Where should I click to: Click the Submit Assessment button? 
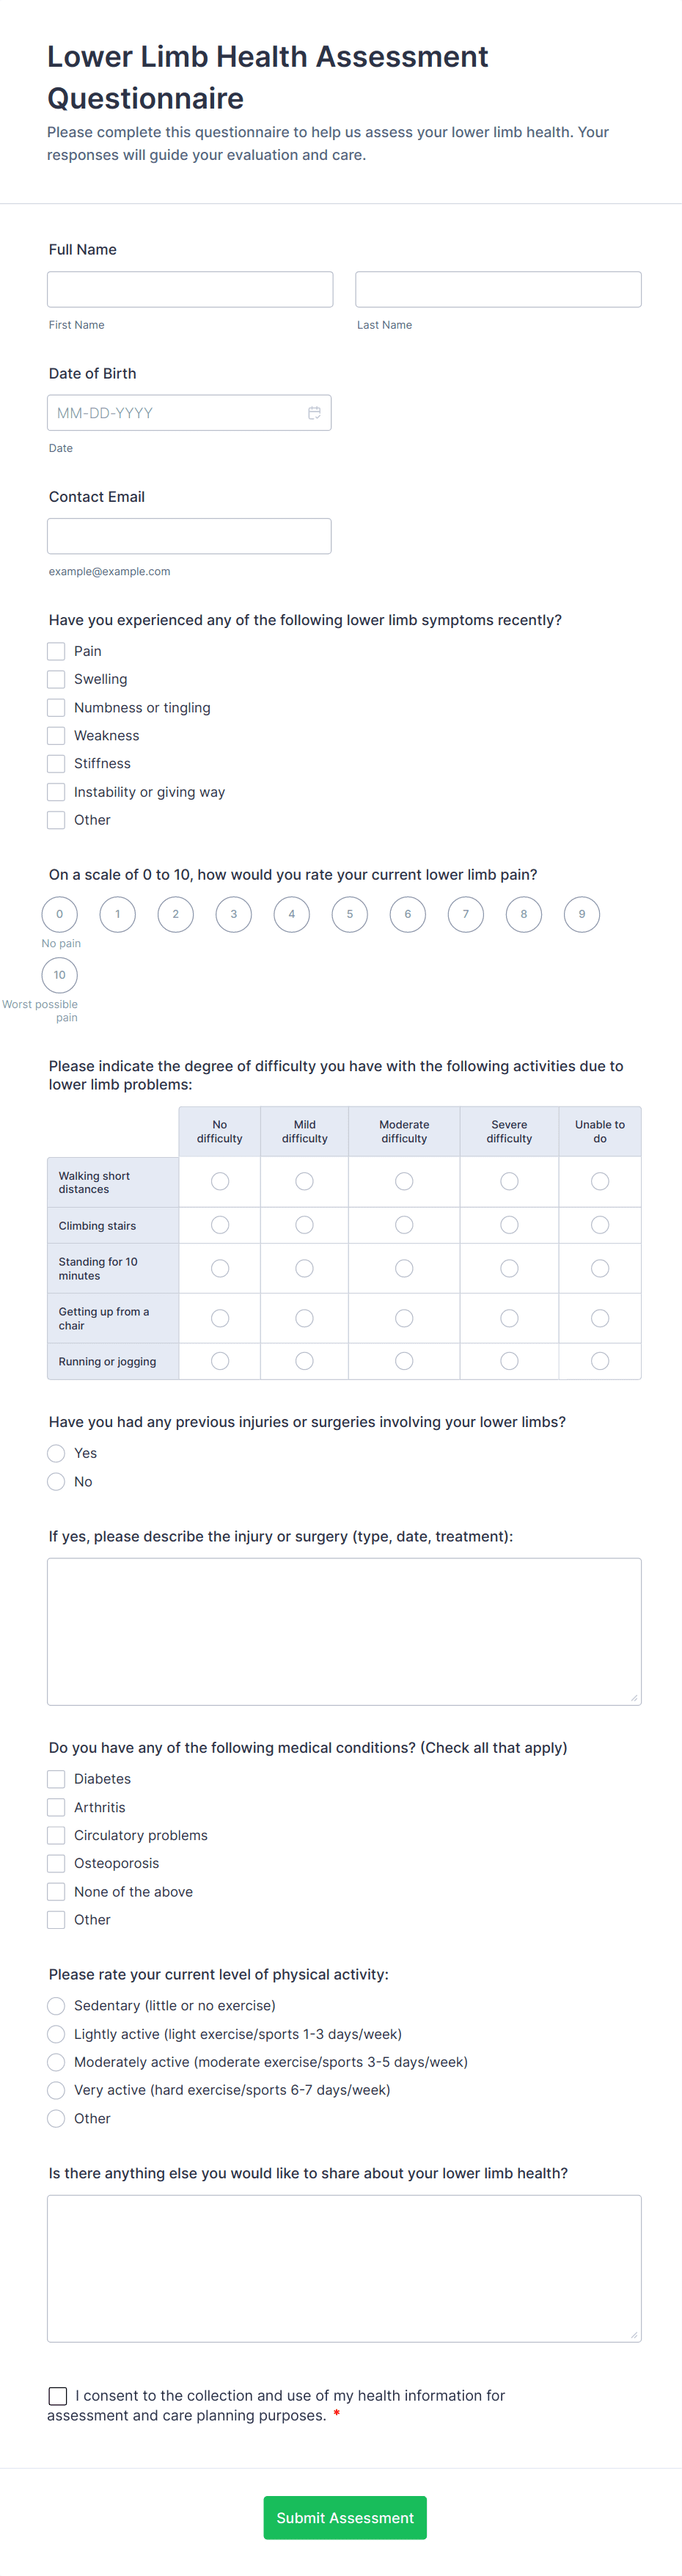[x=345, y=2518]
